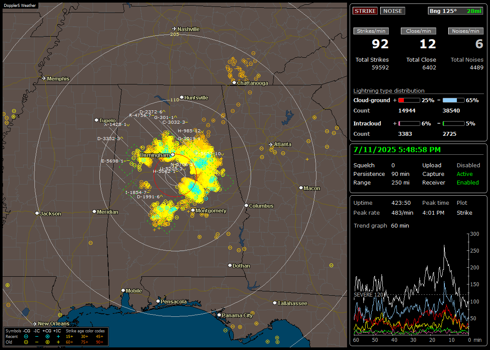Click the Peak rate value 483/min
Image resolution: width=490 pixels, height=350 pixels.
tap(402, 212)
